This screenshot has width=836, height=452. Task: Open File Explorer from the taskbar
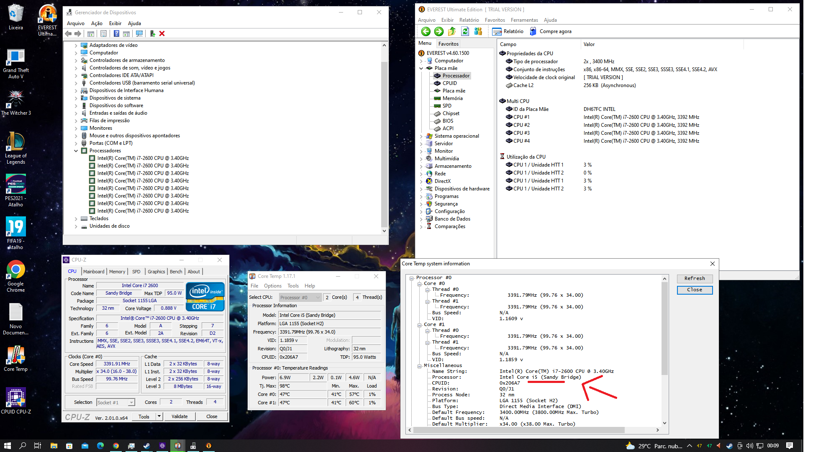point(54,446)
